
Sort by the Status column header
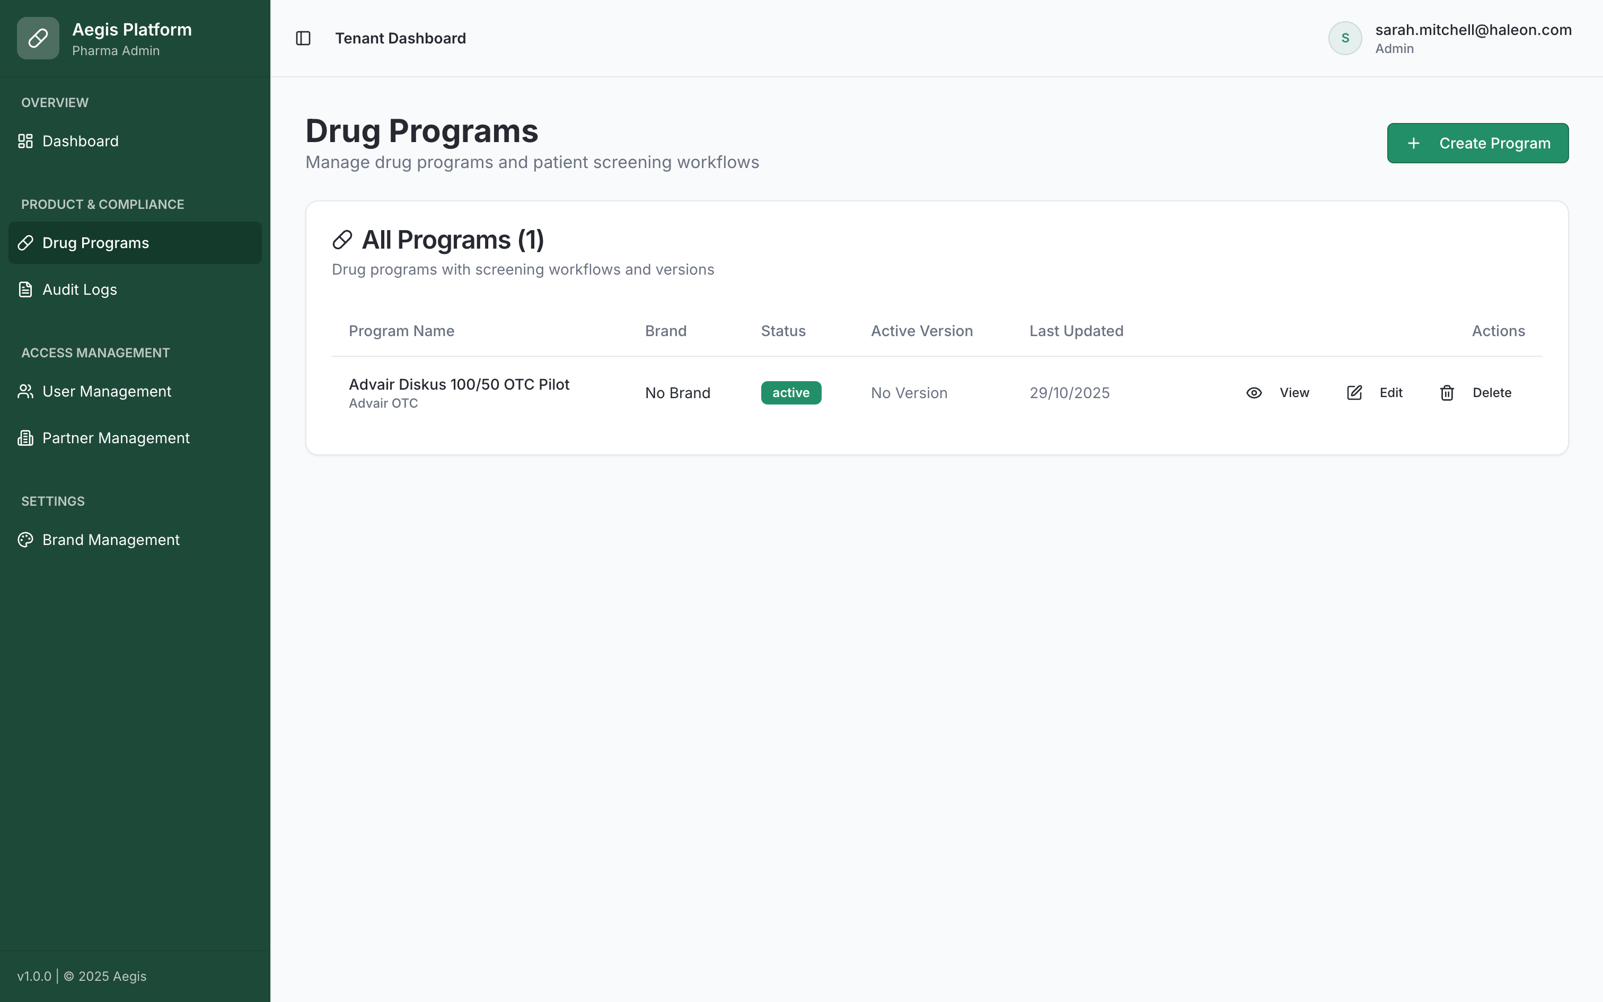point(783,330)
